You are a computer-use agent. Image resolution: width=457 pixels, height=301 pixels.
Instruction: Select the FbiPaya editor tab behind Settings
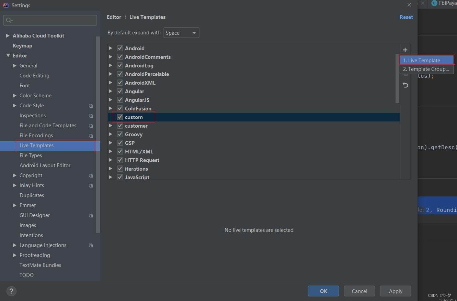coord(443,3)
